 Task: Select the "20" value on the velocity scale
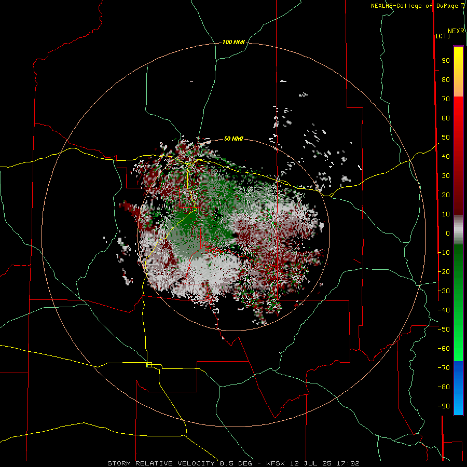coord(446,195)
